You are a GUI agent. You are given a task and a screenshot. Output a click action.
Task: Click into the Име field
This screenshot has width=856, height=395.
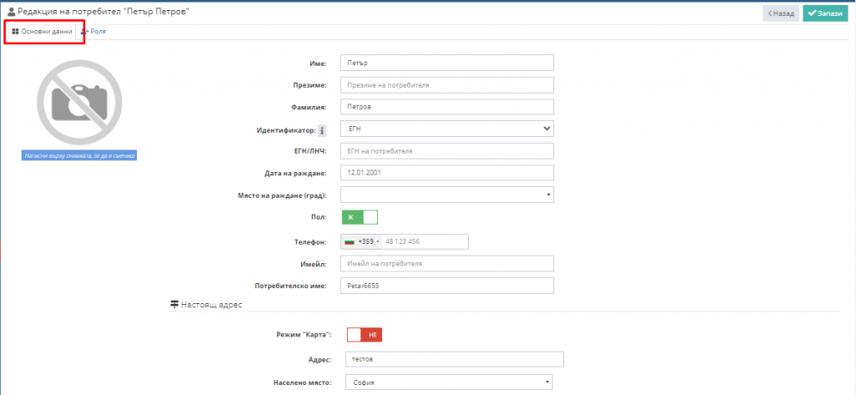pos(447,63)
